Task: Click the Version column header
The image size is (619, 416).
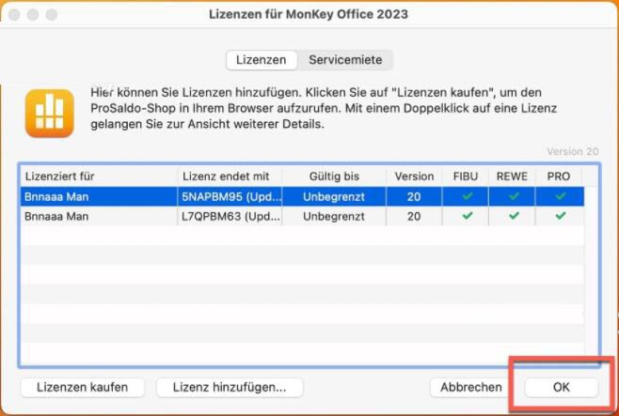Action: pos(414,177)
